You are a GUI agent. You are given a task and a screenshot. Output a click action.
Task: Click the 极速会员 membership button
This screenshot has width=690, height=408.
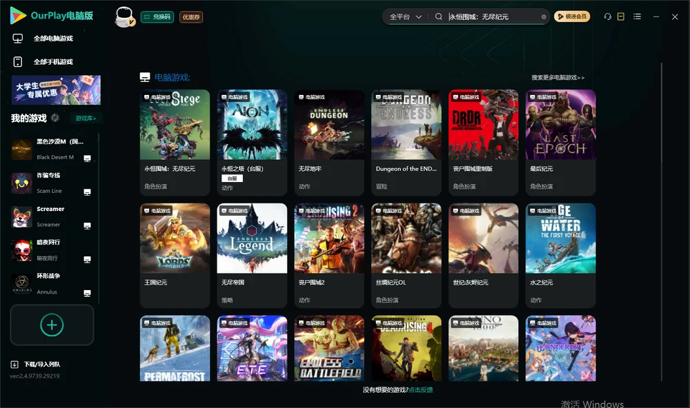coord(572,17)
